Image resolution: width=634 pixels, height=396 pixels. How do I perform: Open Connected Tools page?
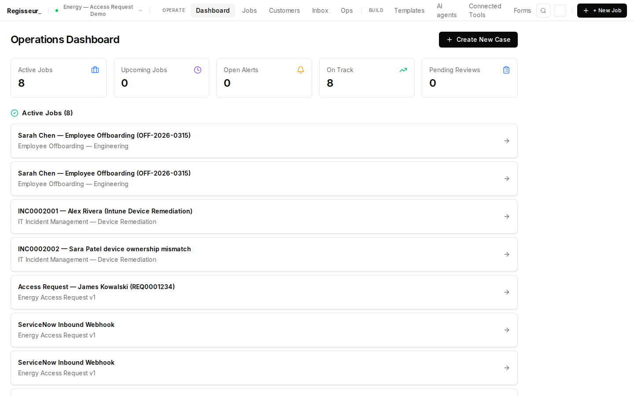[x=485, y=11]
